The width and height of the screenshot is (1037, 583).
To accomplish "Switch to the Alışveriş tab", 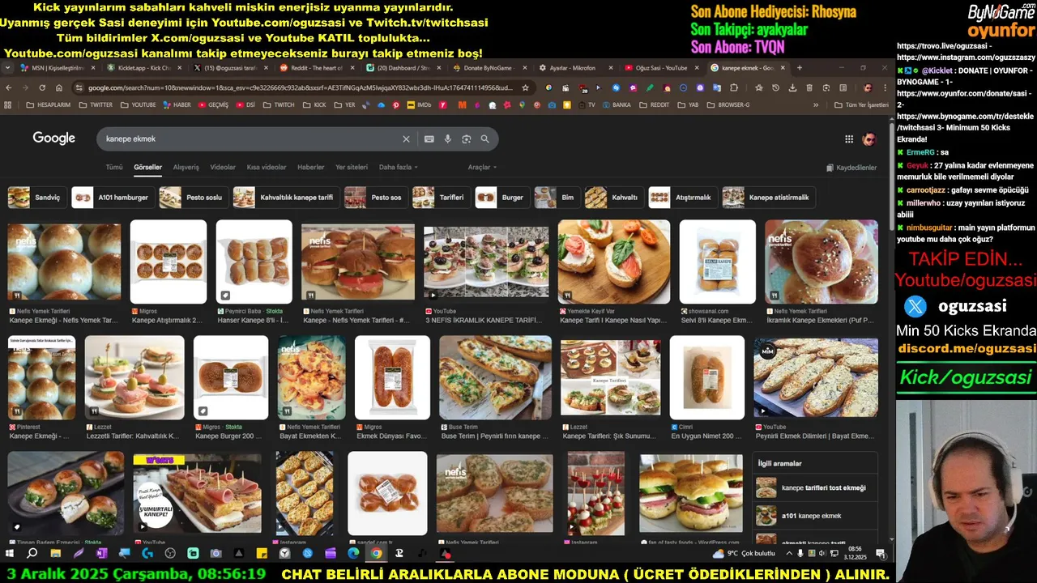I will pos(186,168).
